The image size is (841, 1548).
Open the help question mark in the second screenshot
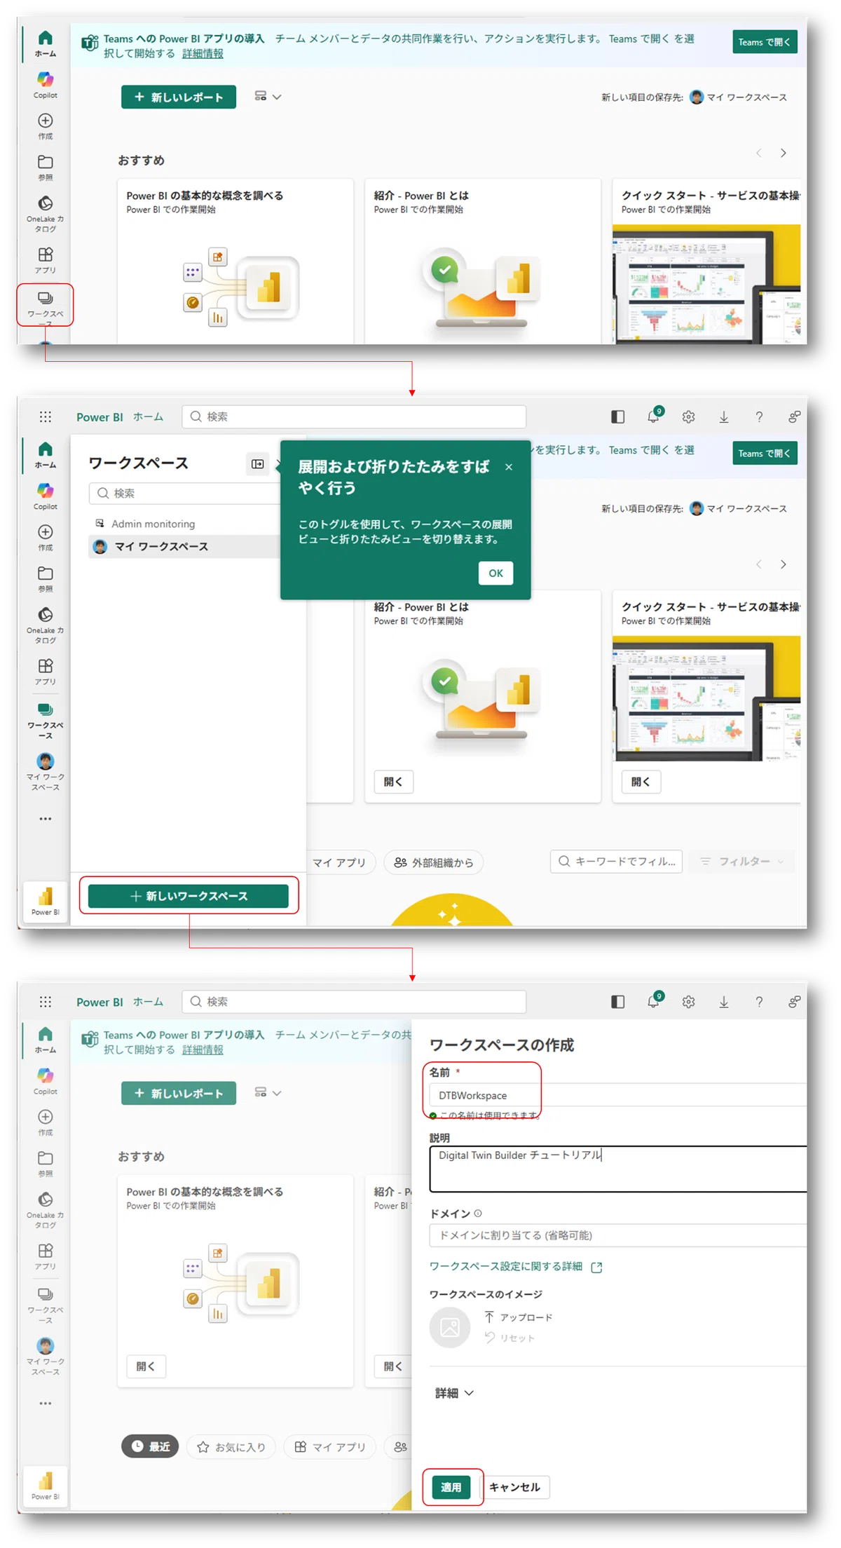pos(759,417)
